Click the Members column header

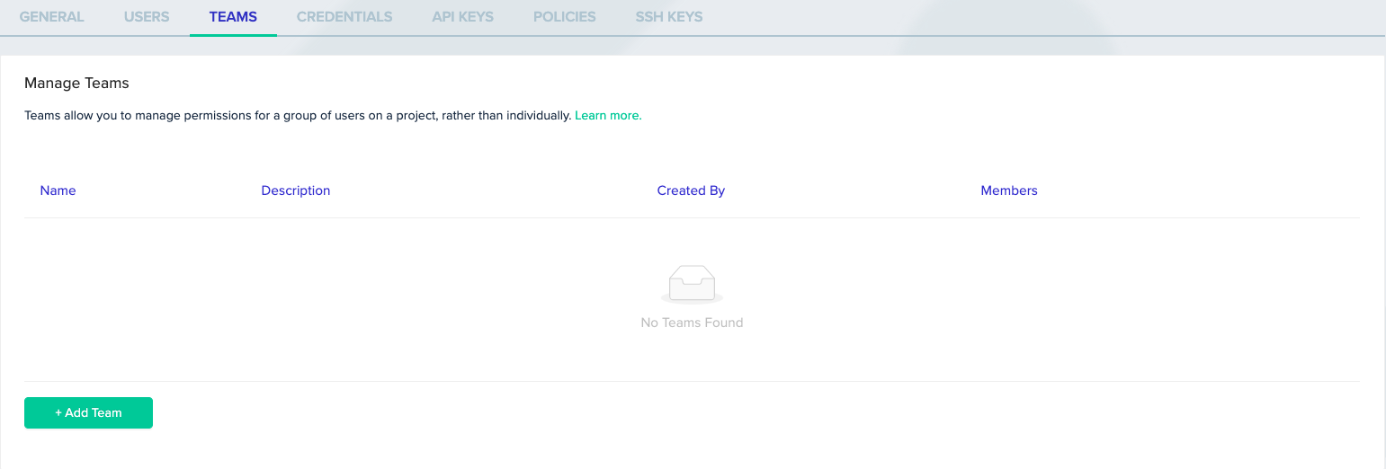(x=1009, y=190)
